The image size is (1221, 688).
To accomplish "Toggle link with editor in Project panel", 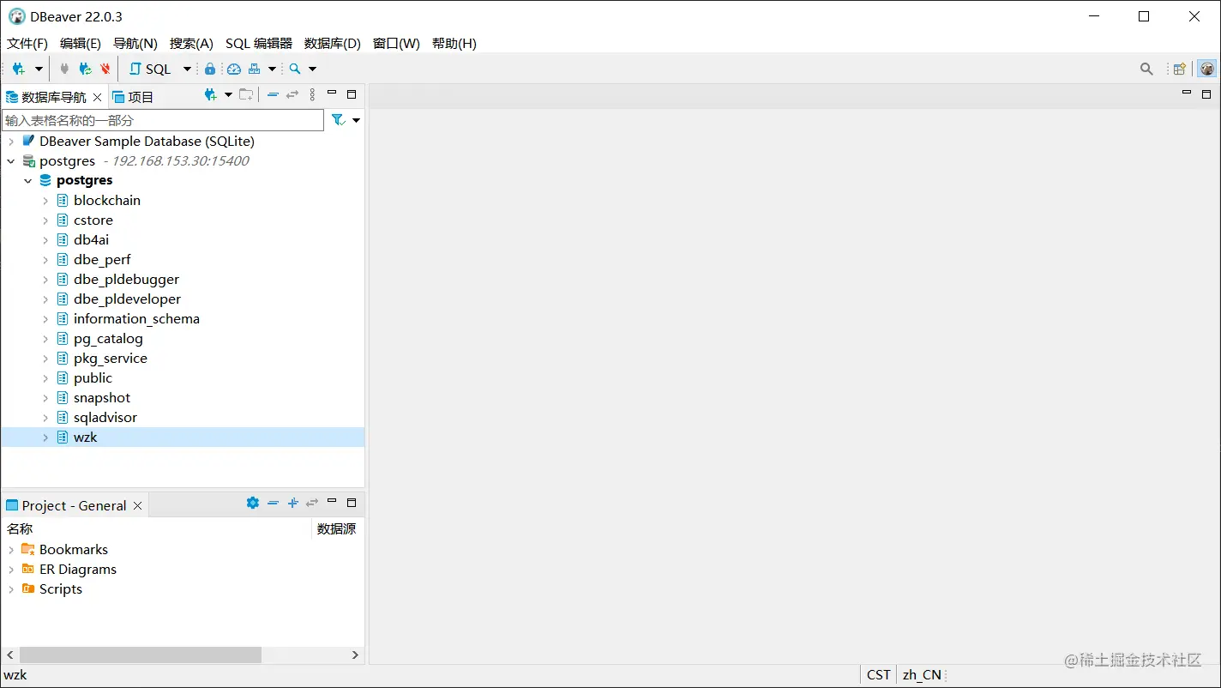I will pos(312,503).
